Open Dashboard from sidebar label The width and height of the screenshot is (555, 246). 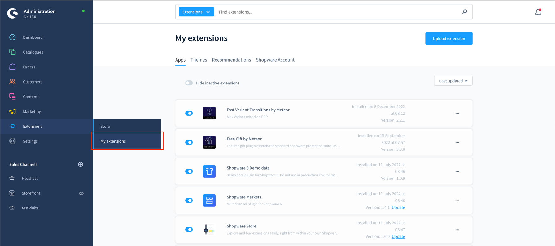coord(33,37)
